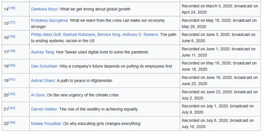Follow citation reference [159]
Image resolution: width=262 pixels, height=132 pixels.
click(12, 51)
